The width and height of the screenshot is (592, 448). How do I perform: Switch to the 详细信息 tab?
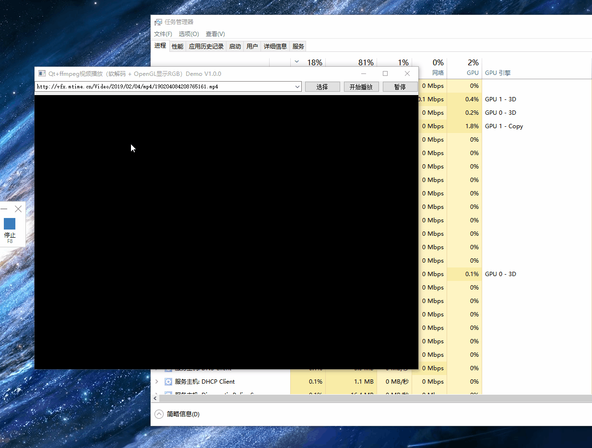[275, 46]
